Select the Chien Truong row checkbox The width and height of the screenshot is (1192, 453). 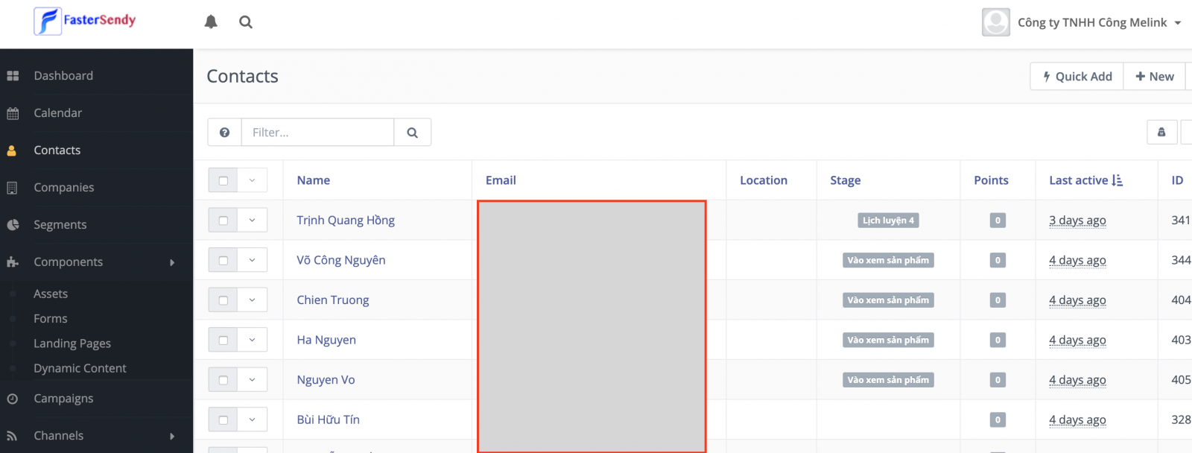(x=223, y=300)
